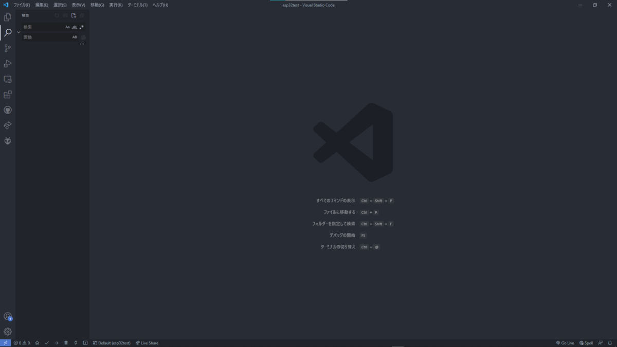
Task: Click the PlatformIO Build checkmark icon
Action: click(x=47, y=343)
